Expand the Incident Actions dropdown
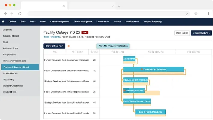The height and width of the screenshot is (120, 213). click(201, 33)
